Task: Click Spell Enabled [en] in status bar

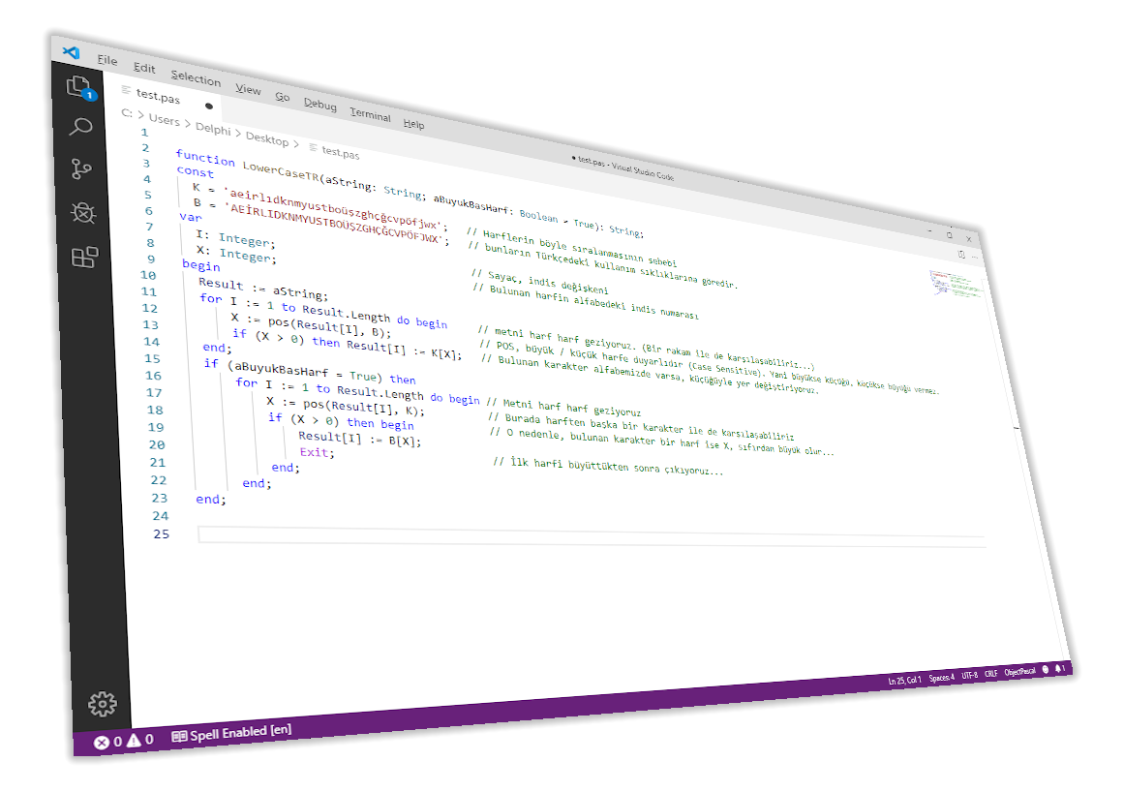Action: 231,733
